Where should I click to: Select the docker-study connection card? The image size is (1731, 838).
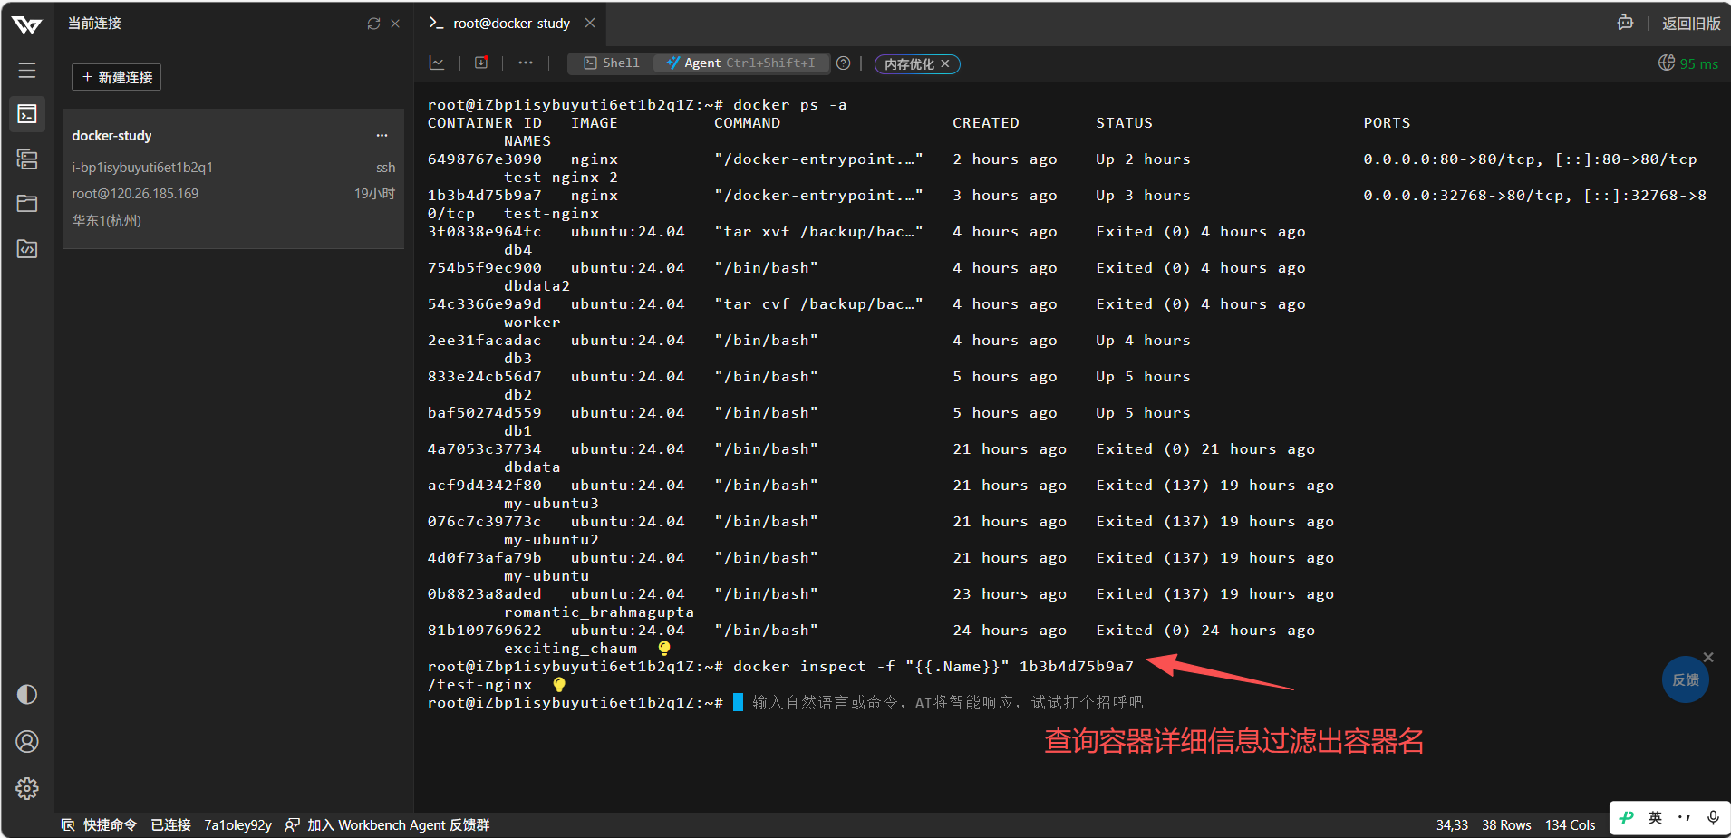233,178
